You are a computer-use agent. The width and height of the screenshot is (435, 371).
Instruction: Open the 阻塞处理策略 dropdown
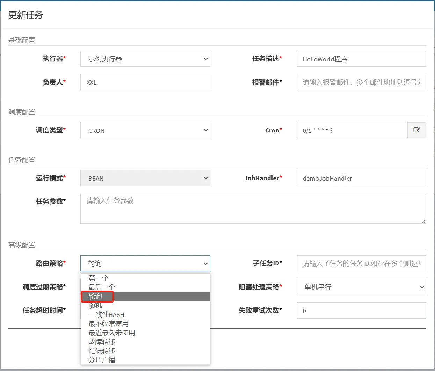click(361, 287)
